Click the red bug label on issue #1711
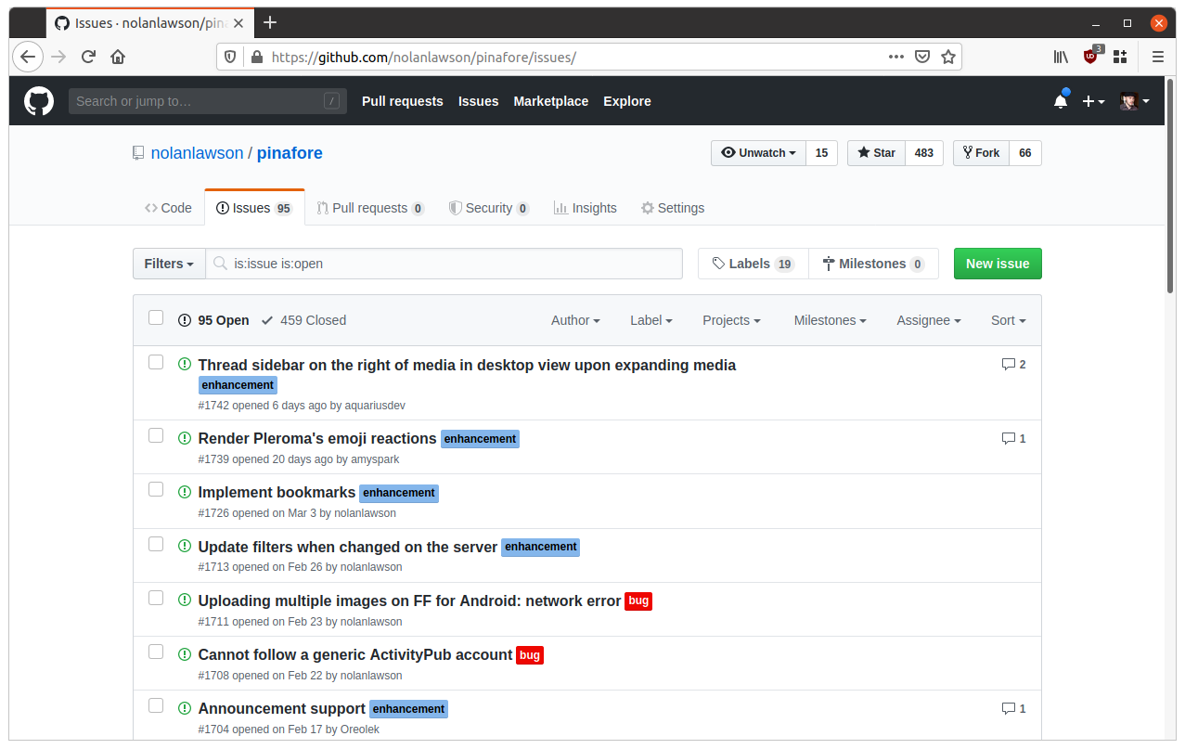The height and width of the screenshot is (749, 1185). point(638,601)
